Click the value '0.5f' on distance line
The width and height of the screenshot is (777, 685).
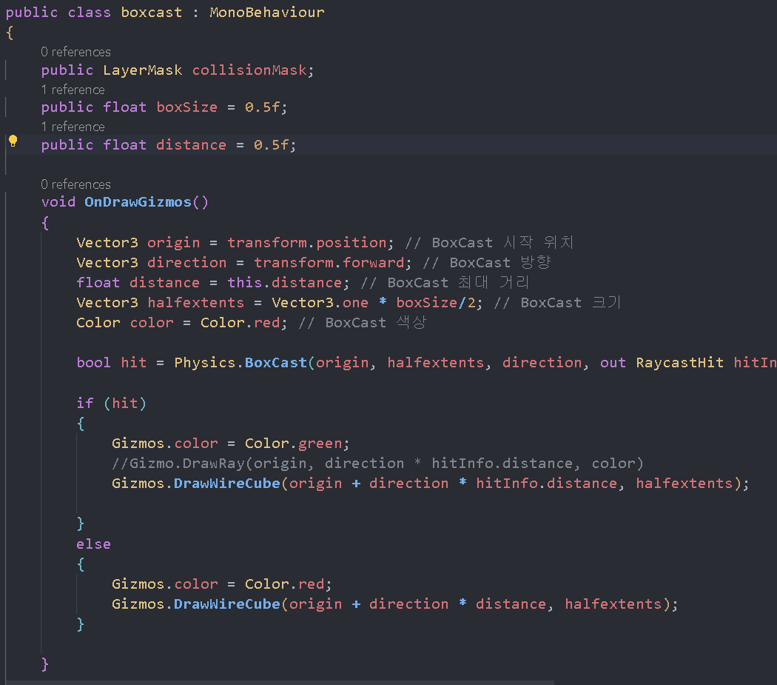(272, 145)
